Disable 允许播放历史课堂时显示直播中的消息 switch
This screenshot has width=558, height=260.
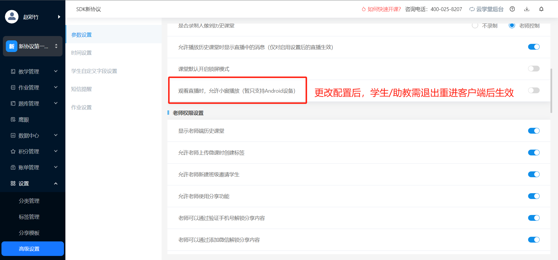(x=534, y=47)
